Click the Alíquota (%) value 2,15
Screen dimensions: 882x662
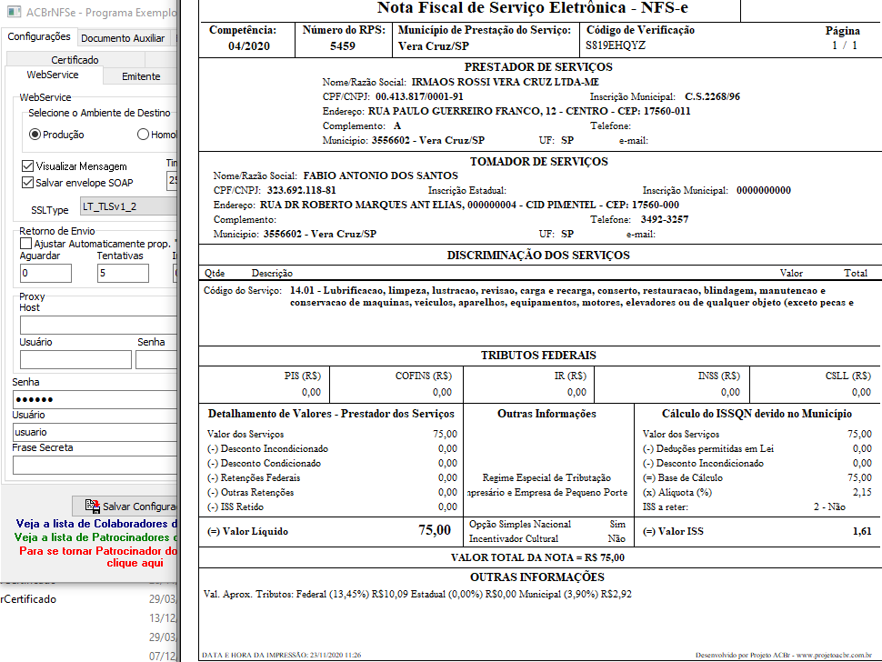(x=862, y=492)
